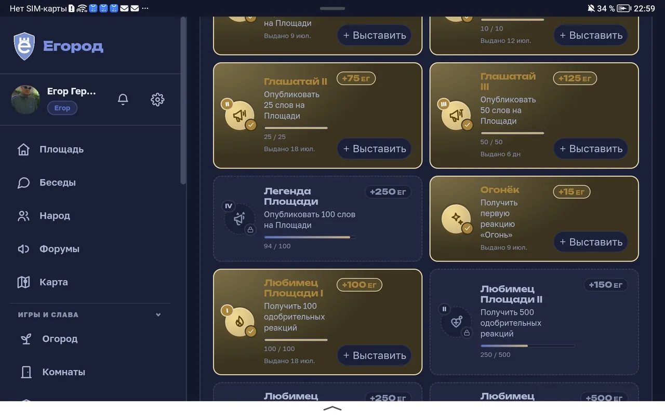
Task: Click the Легенда Площади 94/100 progress bar
Action: (x=310, y=237)
